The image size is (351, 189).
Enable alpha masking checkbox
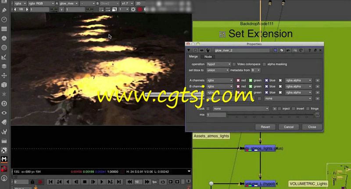point(265,64)
